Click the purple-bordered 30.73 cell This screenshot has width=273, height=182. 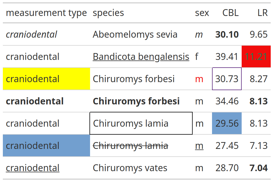coord(227,79)
